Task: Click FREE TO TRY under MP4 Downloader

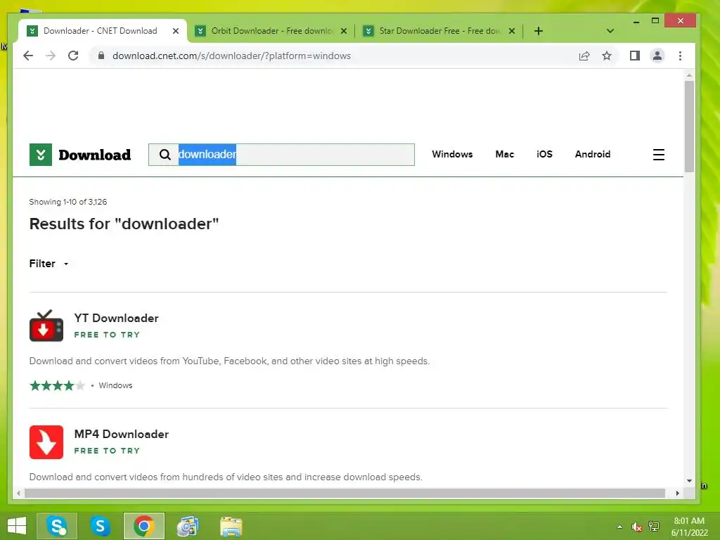Action: [x=107, y=451]
